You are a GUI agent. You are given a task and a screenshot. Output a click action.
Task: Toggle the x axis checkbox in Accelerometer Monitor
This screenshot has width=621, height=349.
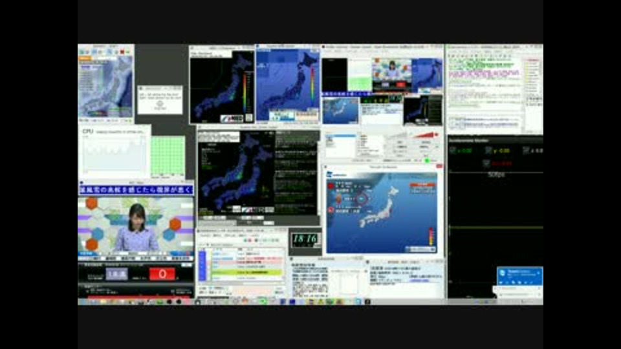pyautogui.click(x=453, y=151)
